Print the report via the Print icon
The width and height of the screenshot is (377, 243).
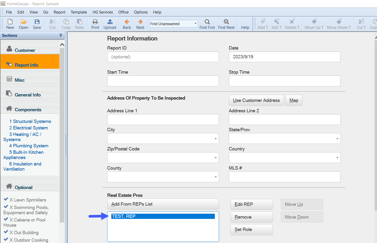click(95, 22)
